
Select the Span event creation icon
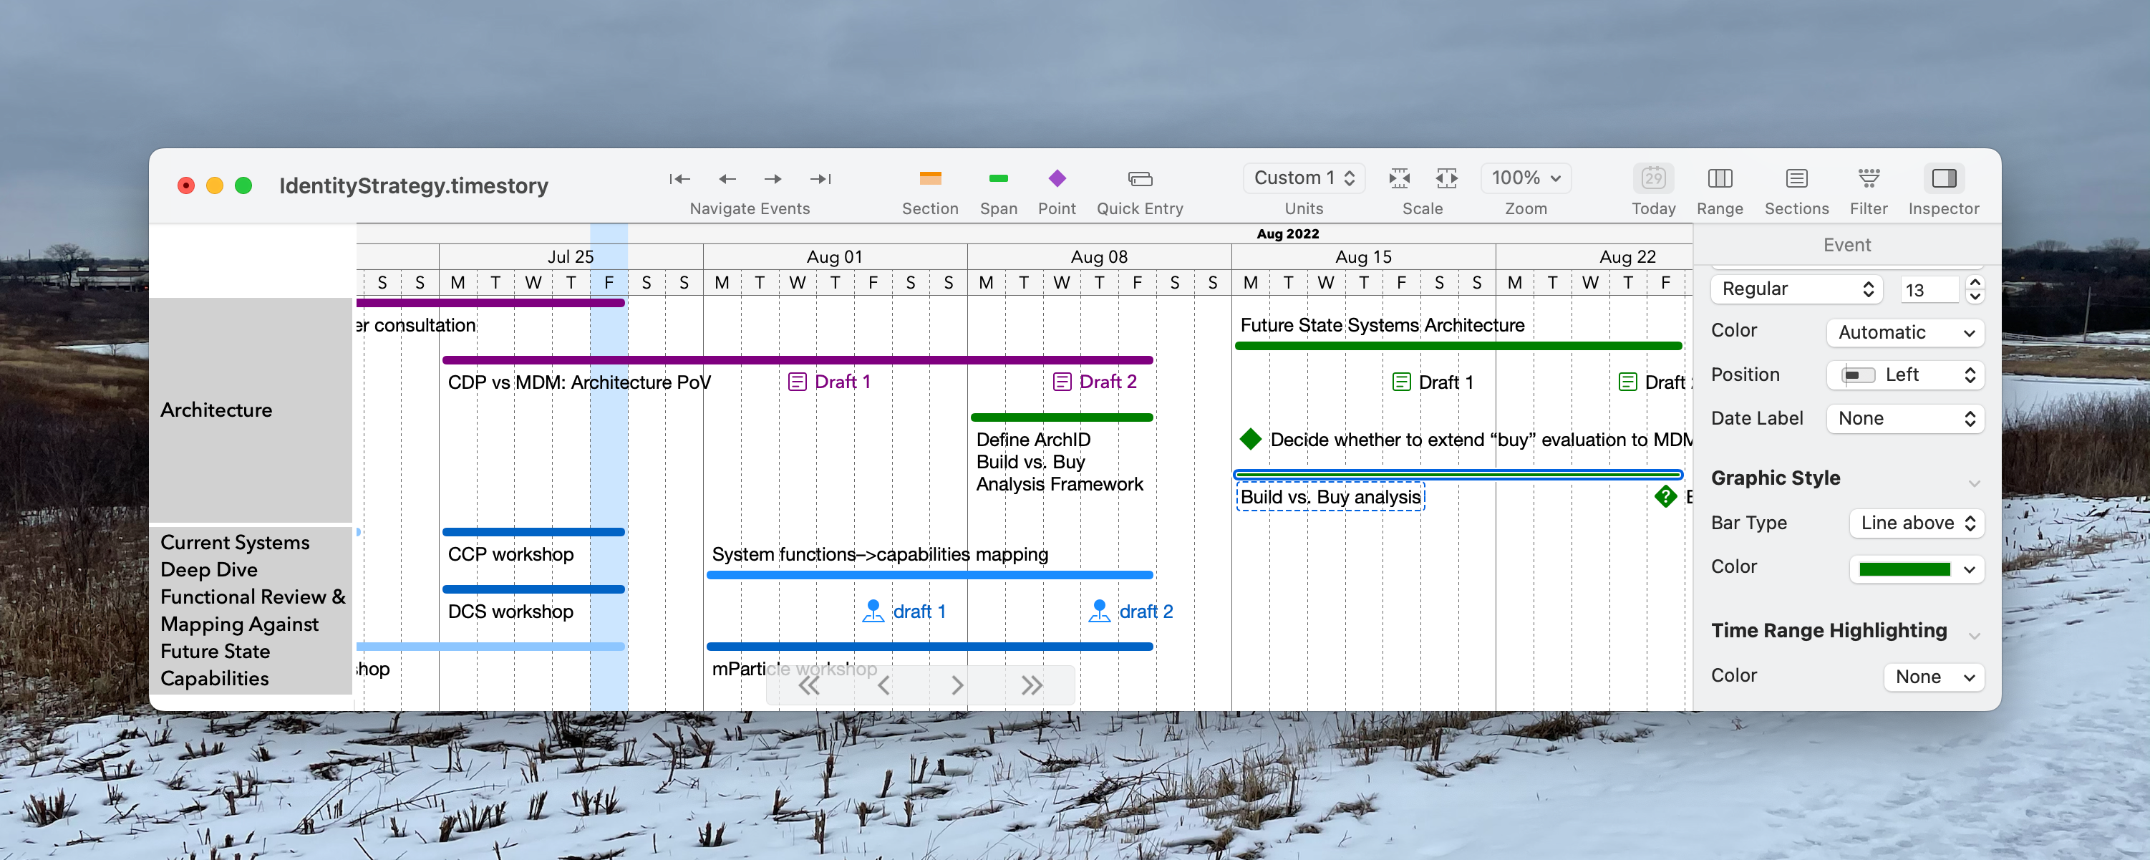click(x=998, y=179)
